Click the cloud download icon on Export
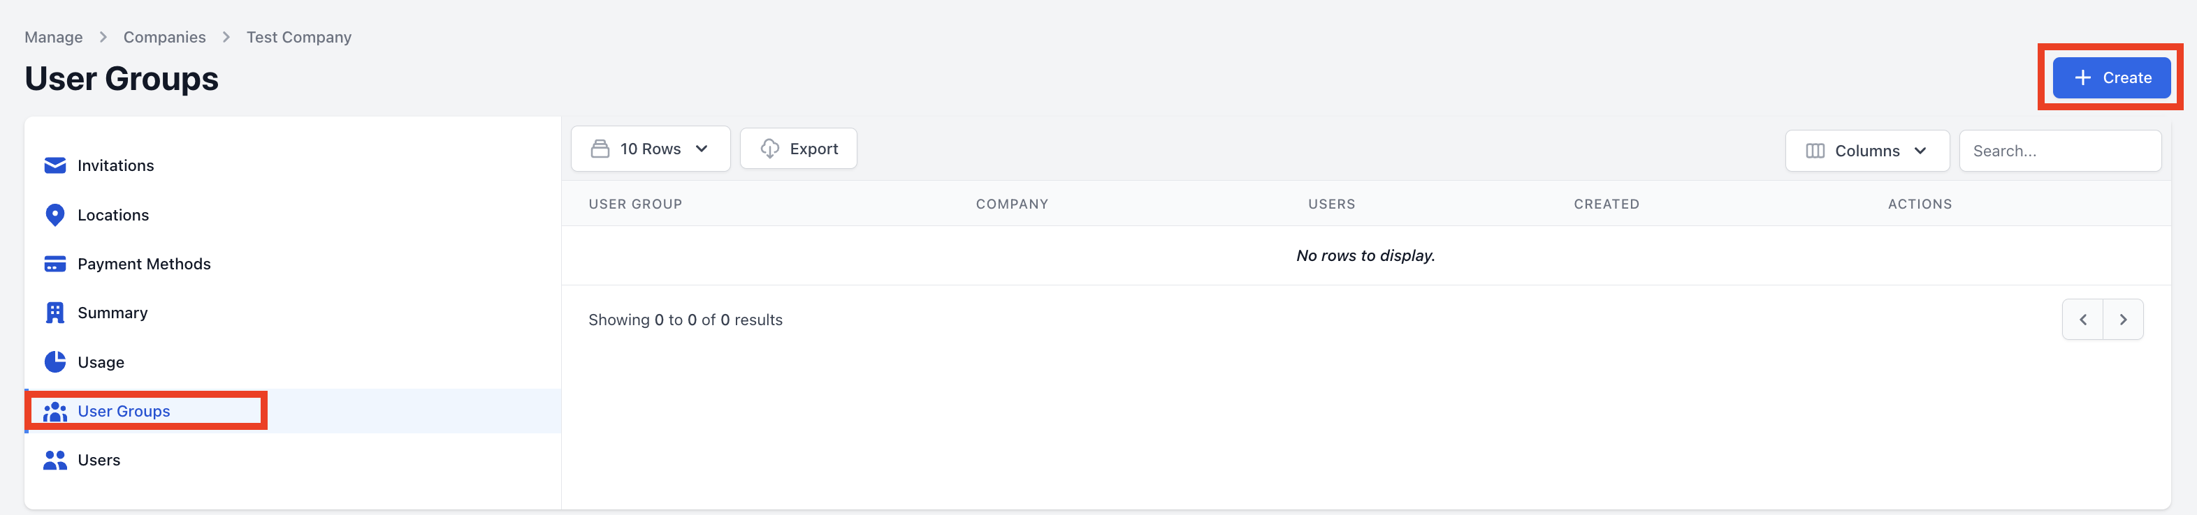Viewport: 2197px width, 515px height. pos(769,149)
